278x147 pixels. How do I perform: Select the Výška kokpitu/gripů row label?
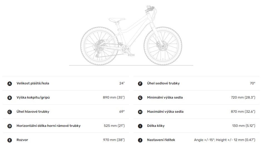(33, 97)
